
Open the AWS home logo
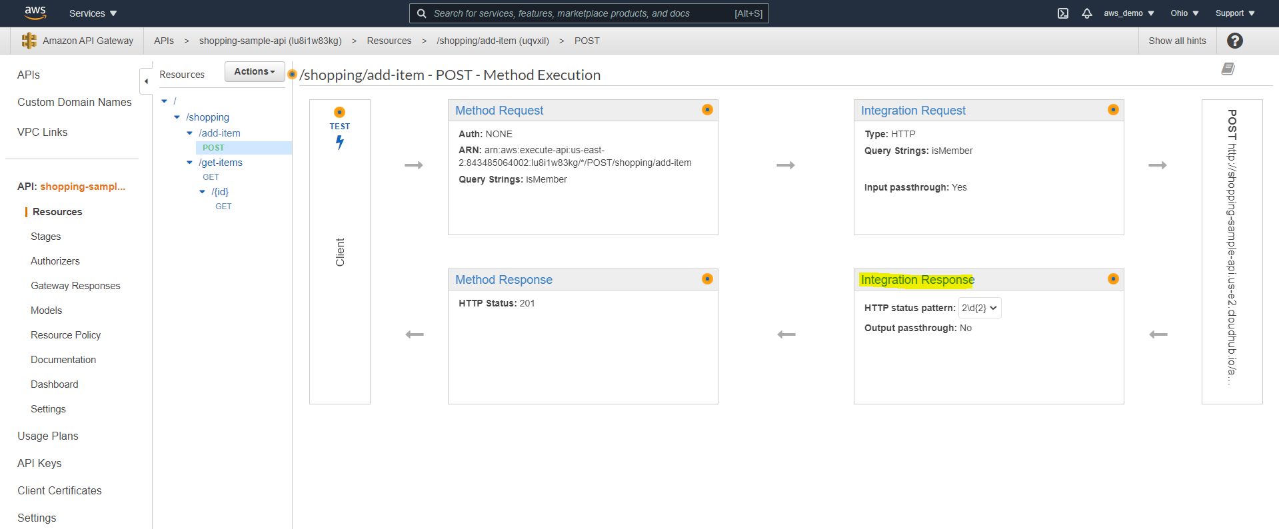pos(35,13)
